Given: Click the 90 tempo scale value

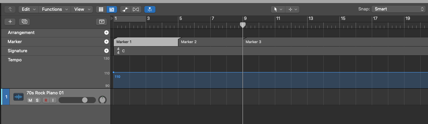Looking at the screenshot, I should tap(108, 86).
